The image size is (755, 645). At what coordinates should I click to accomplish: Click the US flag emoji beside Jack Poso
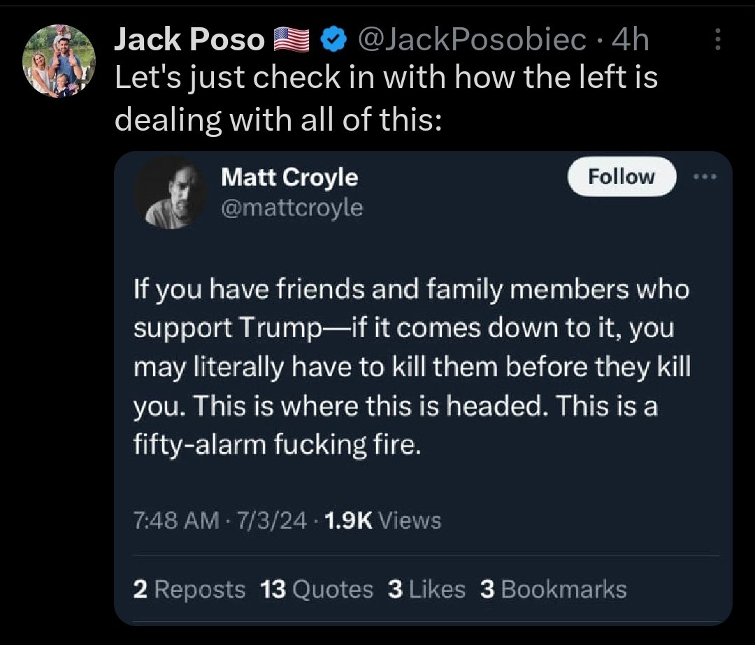pos(290,42)
